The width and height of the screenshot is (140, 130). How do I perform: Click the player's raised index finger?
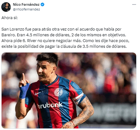tap(23, 77)
